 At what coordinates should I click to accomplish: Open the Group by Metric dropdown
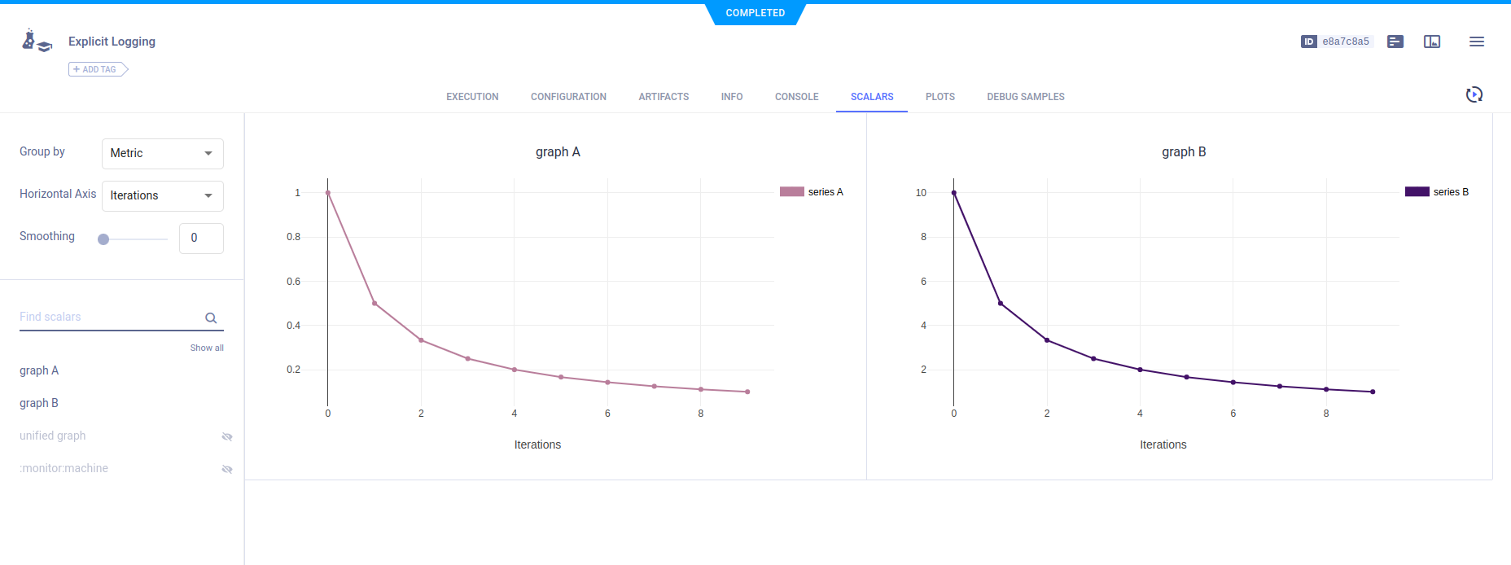163,153
